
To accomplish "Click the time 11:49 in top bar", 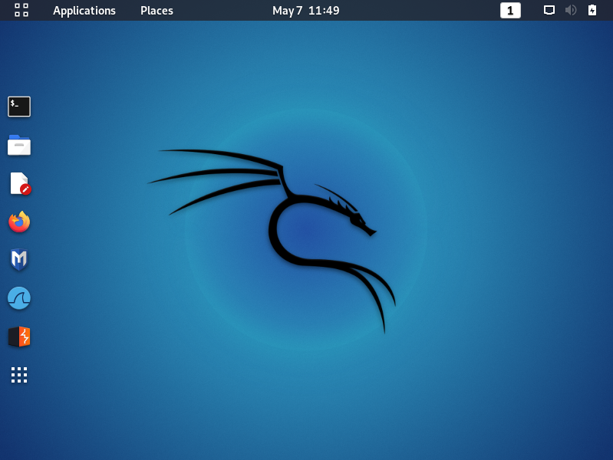I will (x=324, y=11).
